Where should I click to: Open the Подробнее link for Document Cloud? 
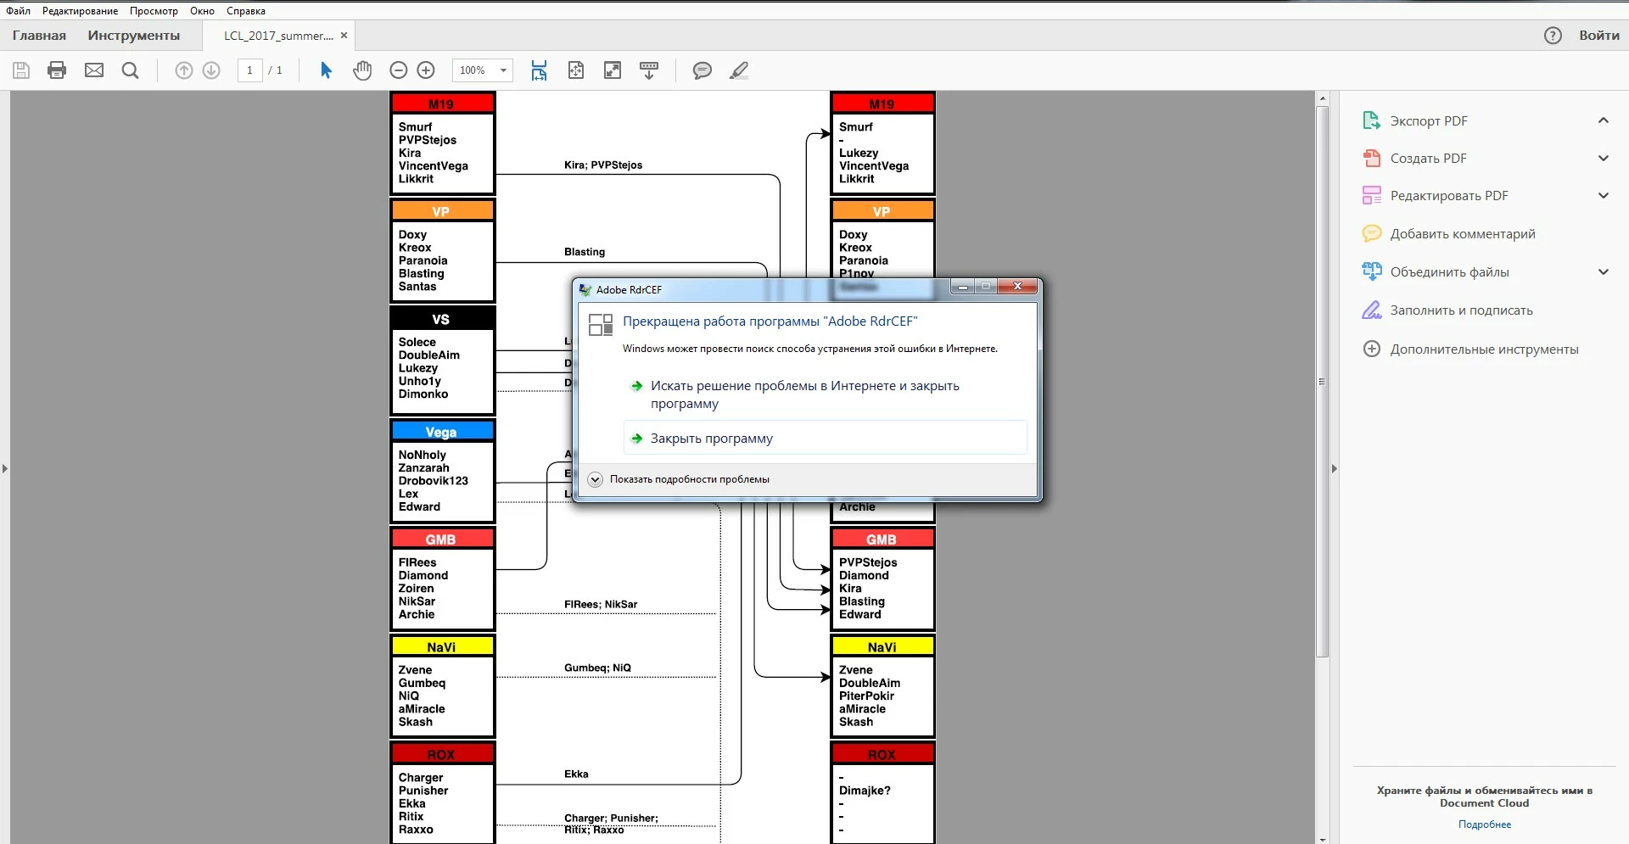point(1485,824)
